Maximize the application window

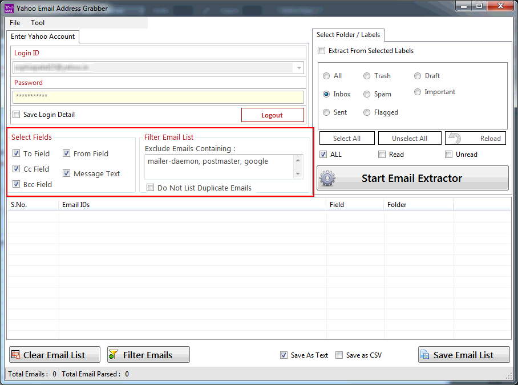(479, 6)
